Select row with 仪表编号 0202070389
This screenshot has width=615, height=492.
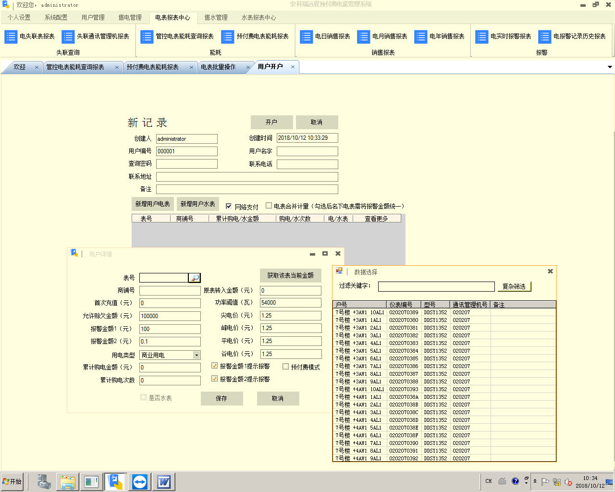[444, 312]
